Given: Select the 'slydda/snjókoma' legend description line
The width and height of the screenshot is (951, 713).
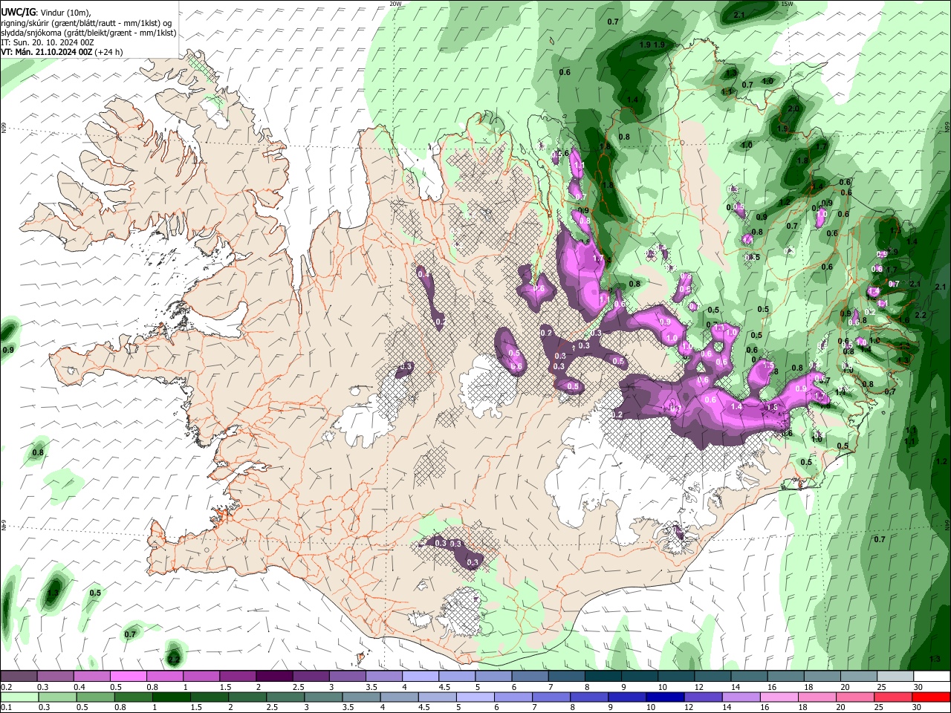Looking at the screenshot, I should (x=88, y=33).
